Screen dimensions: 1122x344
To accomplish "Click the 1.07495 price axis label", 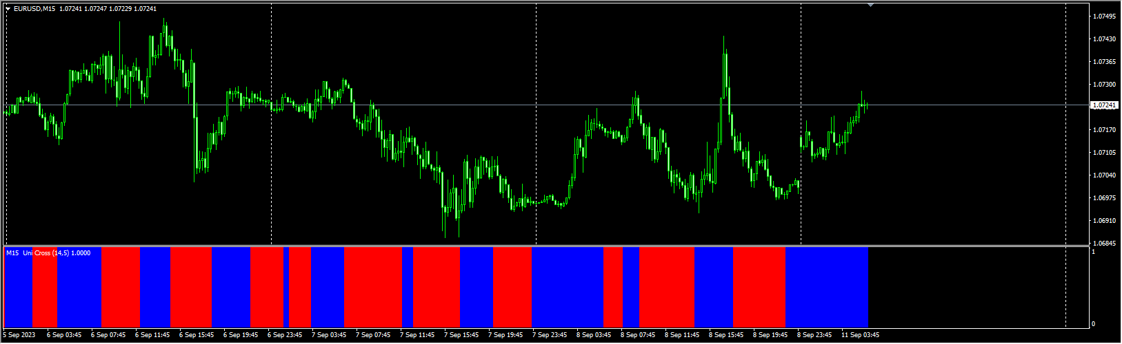I will pos(1105,17).
